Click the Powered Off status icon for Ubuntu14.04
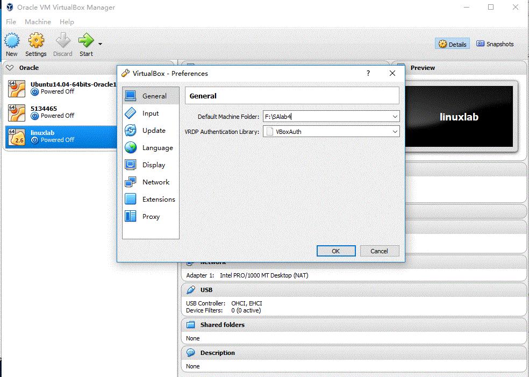Viewport: 529px width, 377px height. 34,91
